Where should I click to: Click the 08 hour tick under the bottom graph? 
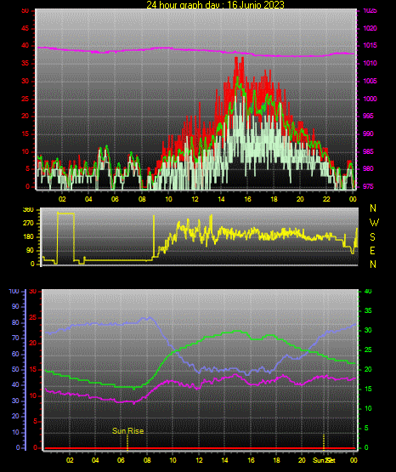point(147,460)
